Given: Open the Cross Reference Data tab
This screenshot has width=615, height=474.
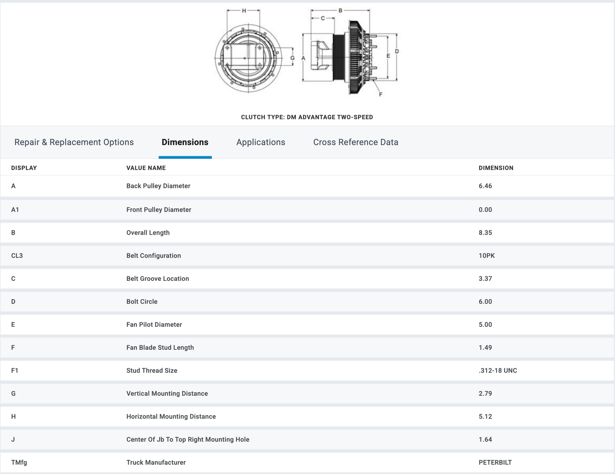Looking at the screenshot, I should (x=355, y=142).
